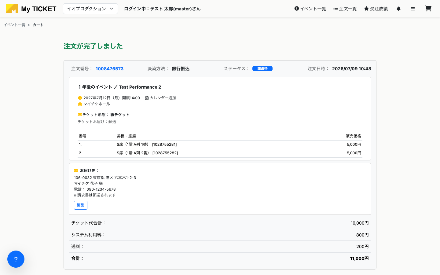Click the phone number 090-1234-5678
The height and width of the screenshot is (275, 440).
click(101, 189)
